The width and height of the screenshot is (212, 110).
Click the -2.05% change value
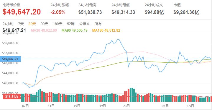[x=58, y=12]
